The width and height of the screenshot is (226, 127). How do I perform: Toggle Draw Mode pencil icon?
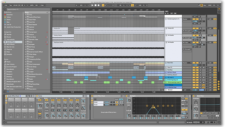click(199, 5)
